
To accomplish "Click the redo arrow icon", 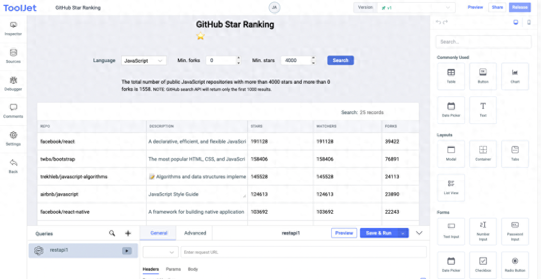I will [446, 22].
